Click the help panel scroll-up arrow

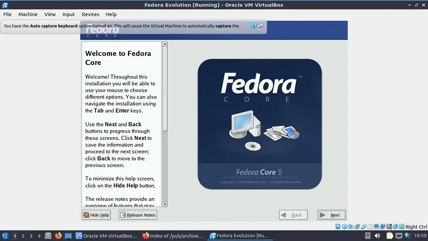click(x=165, y=44)
